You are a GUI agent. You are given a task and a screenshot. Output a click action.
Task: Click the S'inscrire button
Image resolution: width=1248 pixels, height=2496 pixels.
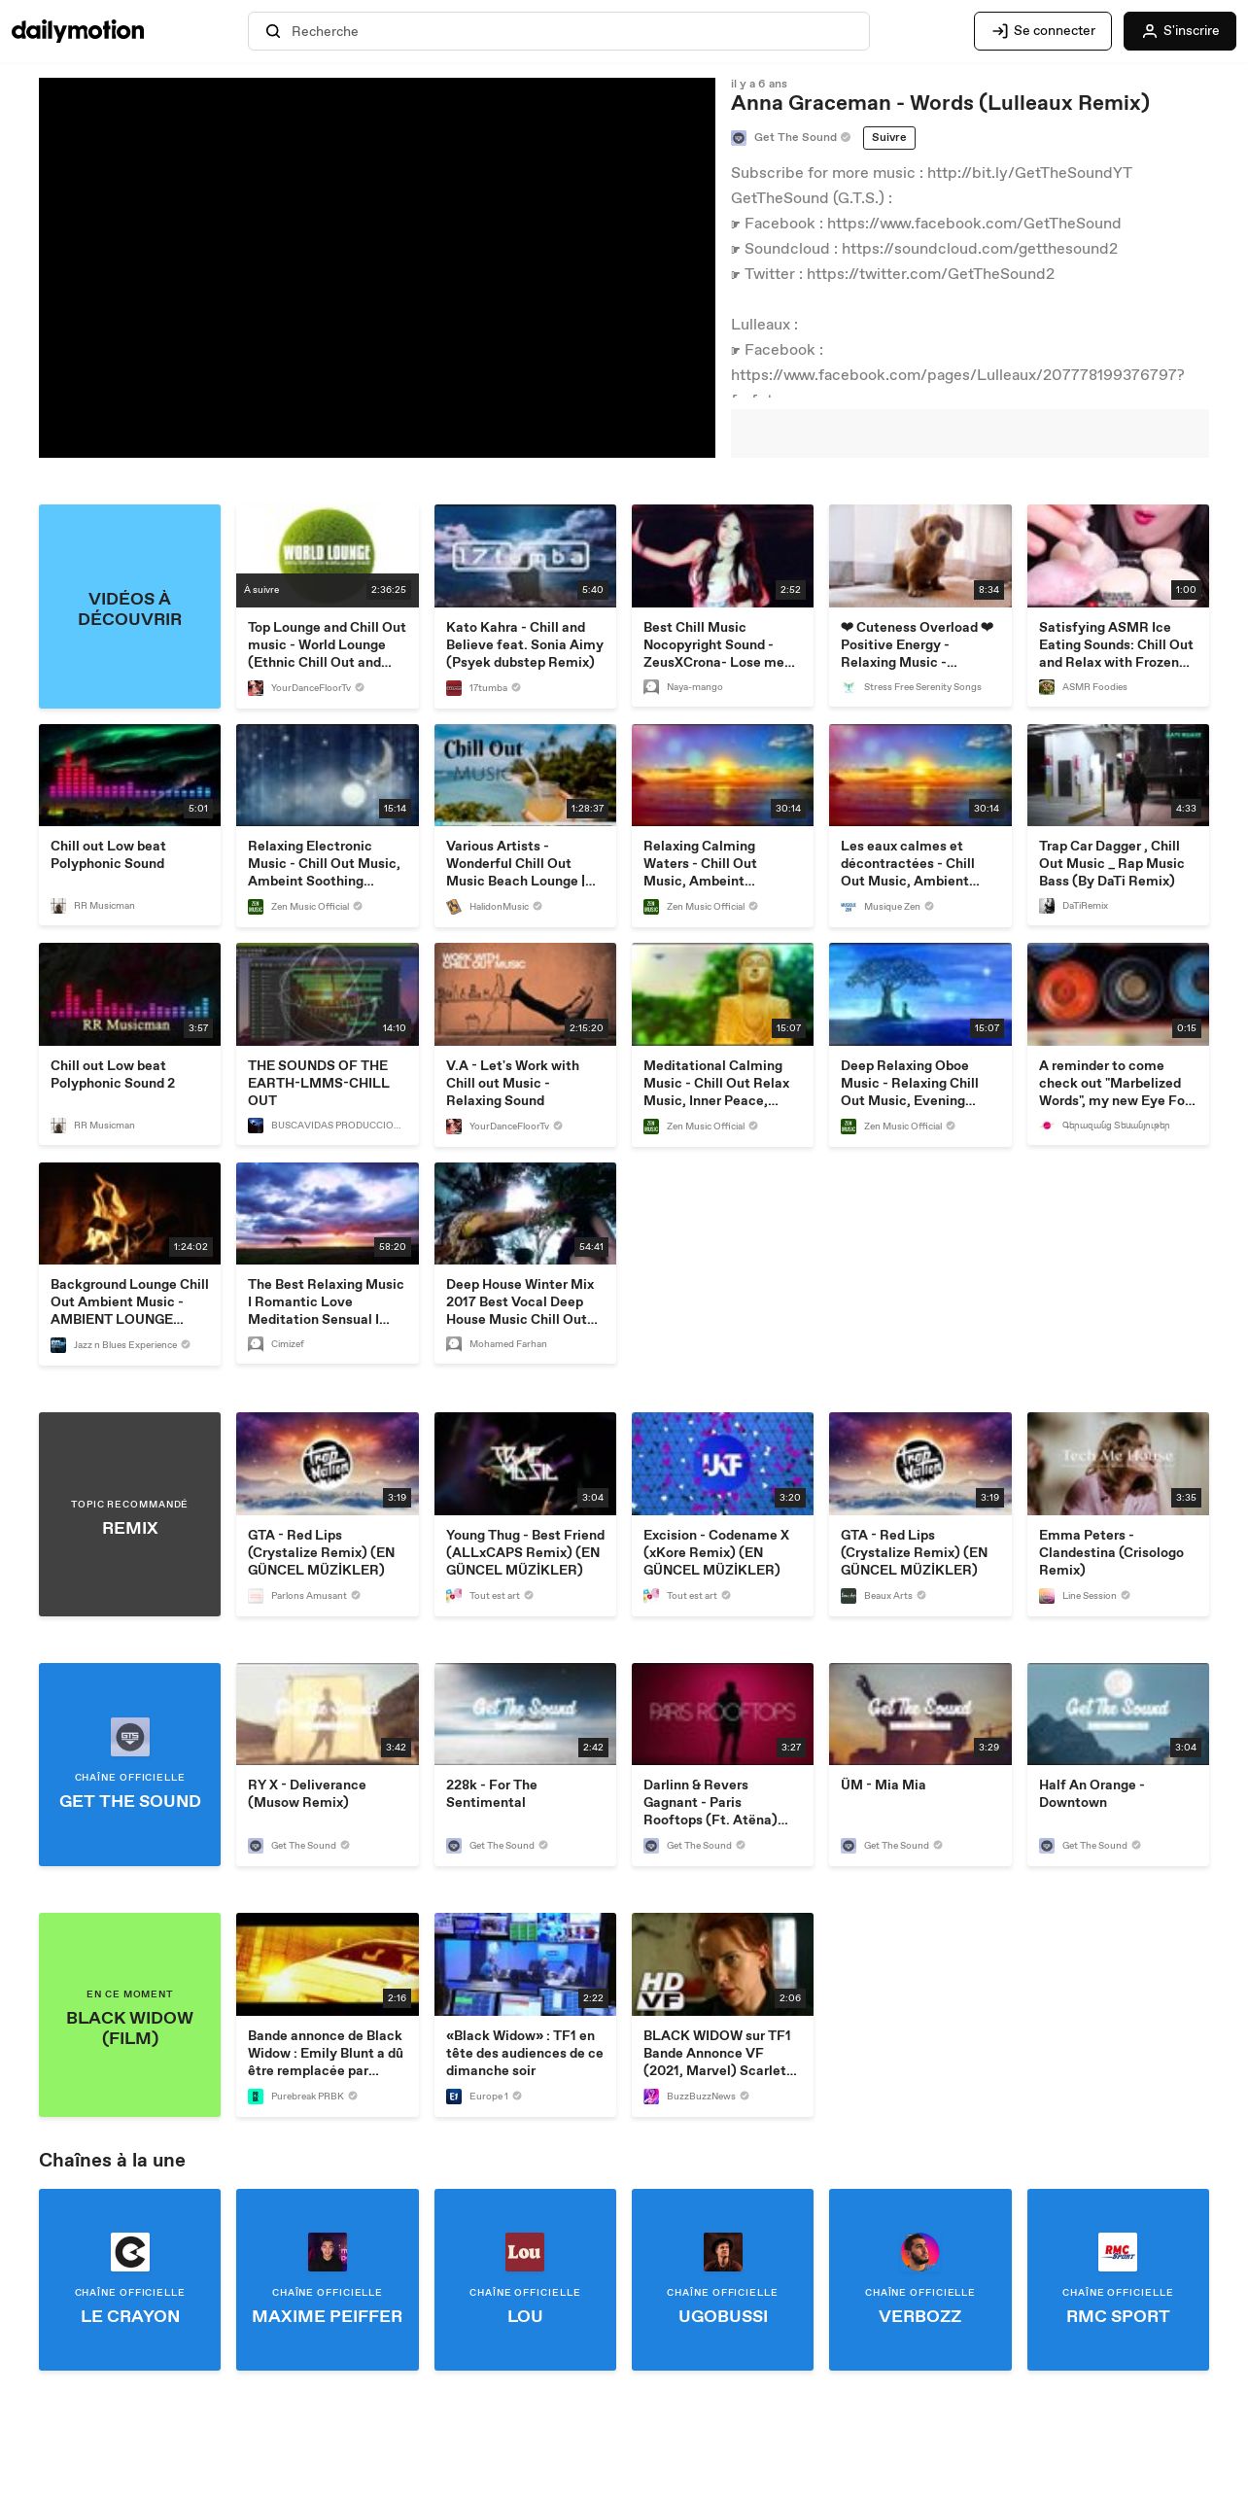coord(1180,31)
